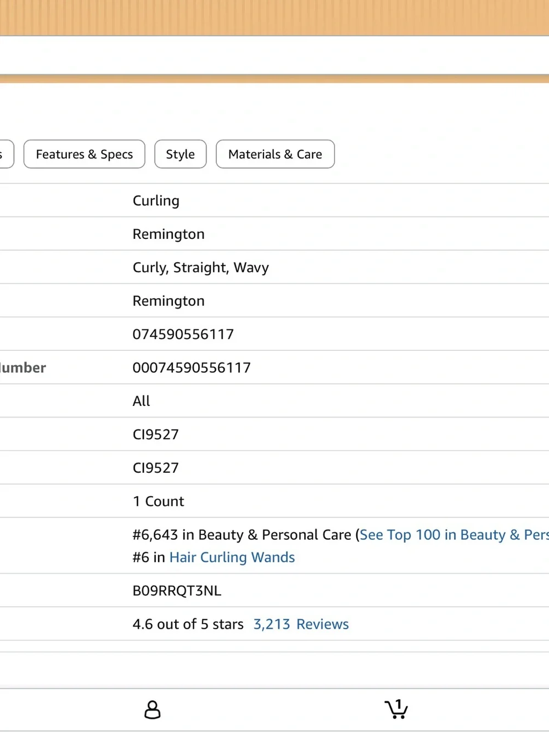Click the white search field at top
Viewport: 549px width, 732px height.
click(x=274, y=55)
